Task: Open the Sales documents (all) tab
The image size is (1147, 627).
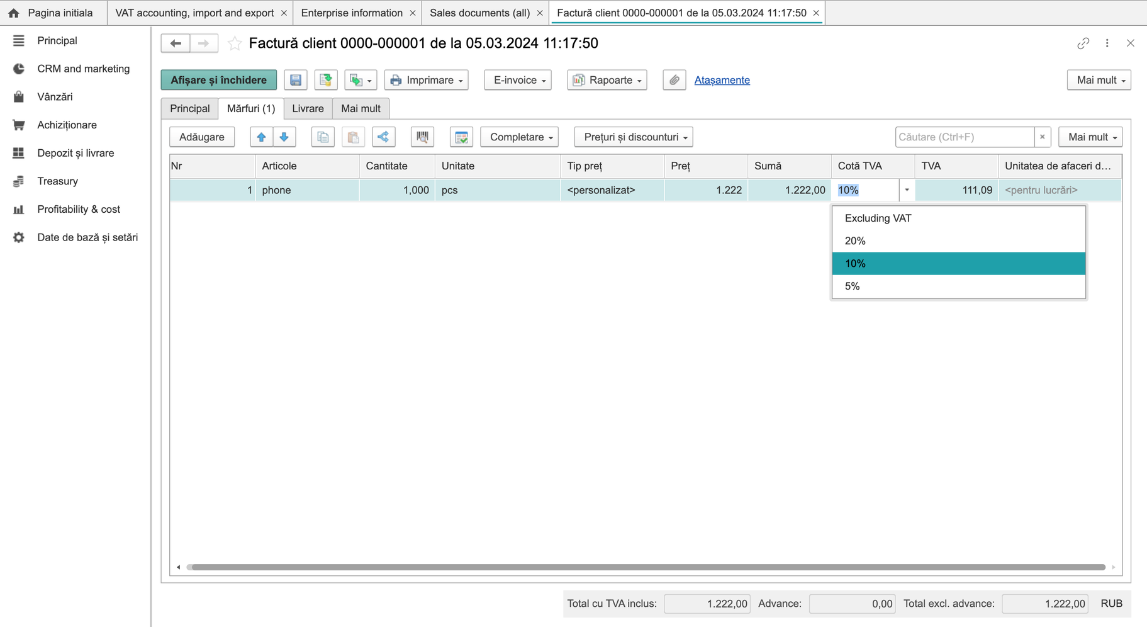Action: click(x=479, y=13)
